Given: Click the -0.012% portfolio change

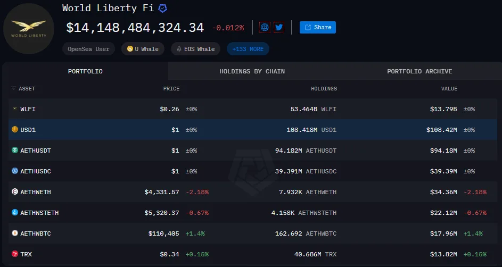Looking at the screenshot, I should tap(228, 28).
